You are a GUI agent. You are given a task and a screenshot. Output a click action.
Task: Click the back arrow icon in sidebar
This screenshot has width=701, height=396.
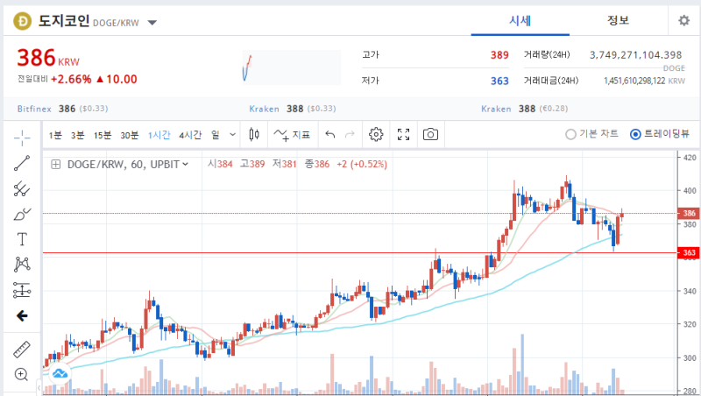pyautogui.click(x=21, y=316)
